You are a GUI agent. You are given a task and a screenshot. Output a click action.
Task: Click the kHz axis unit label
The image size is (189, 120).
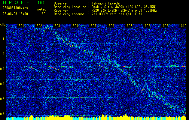(3, 24)
